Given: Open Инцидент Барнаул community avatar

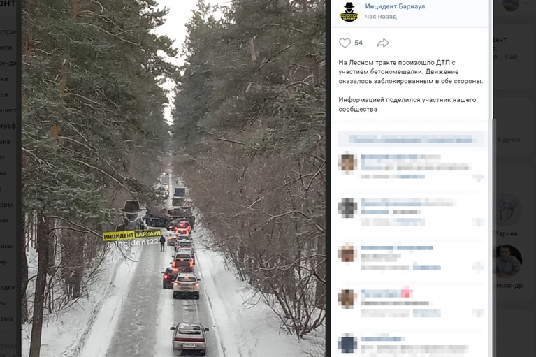Looking at the screenshot, I should [349, 12].
